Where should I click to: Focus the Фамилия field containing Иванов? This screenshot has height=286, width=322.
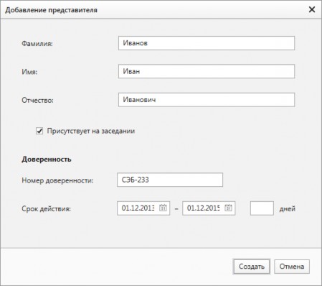point(207,43)
